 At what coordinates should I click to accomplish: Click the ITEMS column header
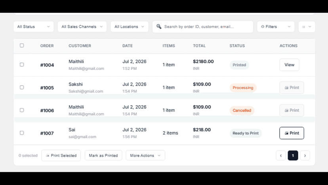point(169,46)
